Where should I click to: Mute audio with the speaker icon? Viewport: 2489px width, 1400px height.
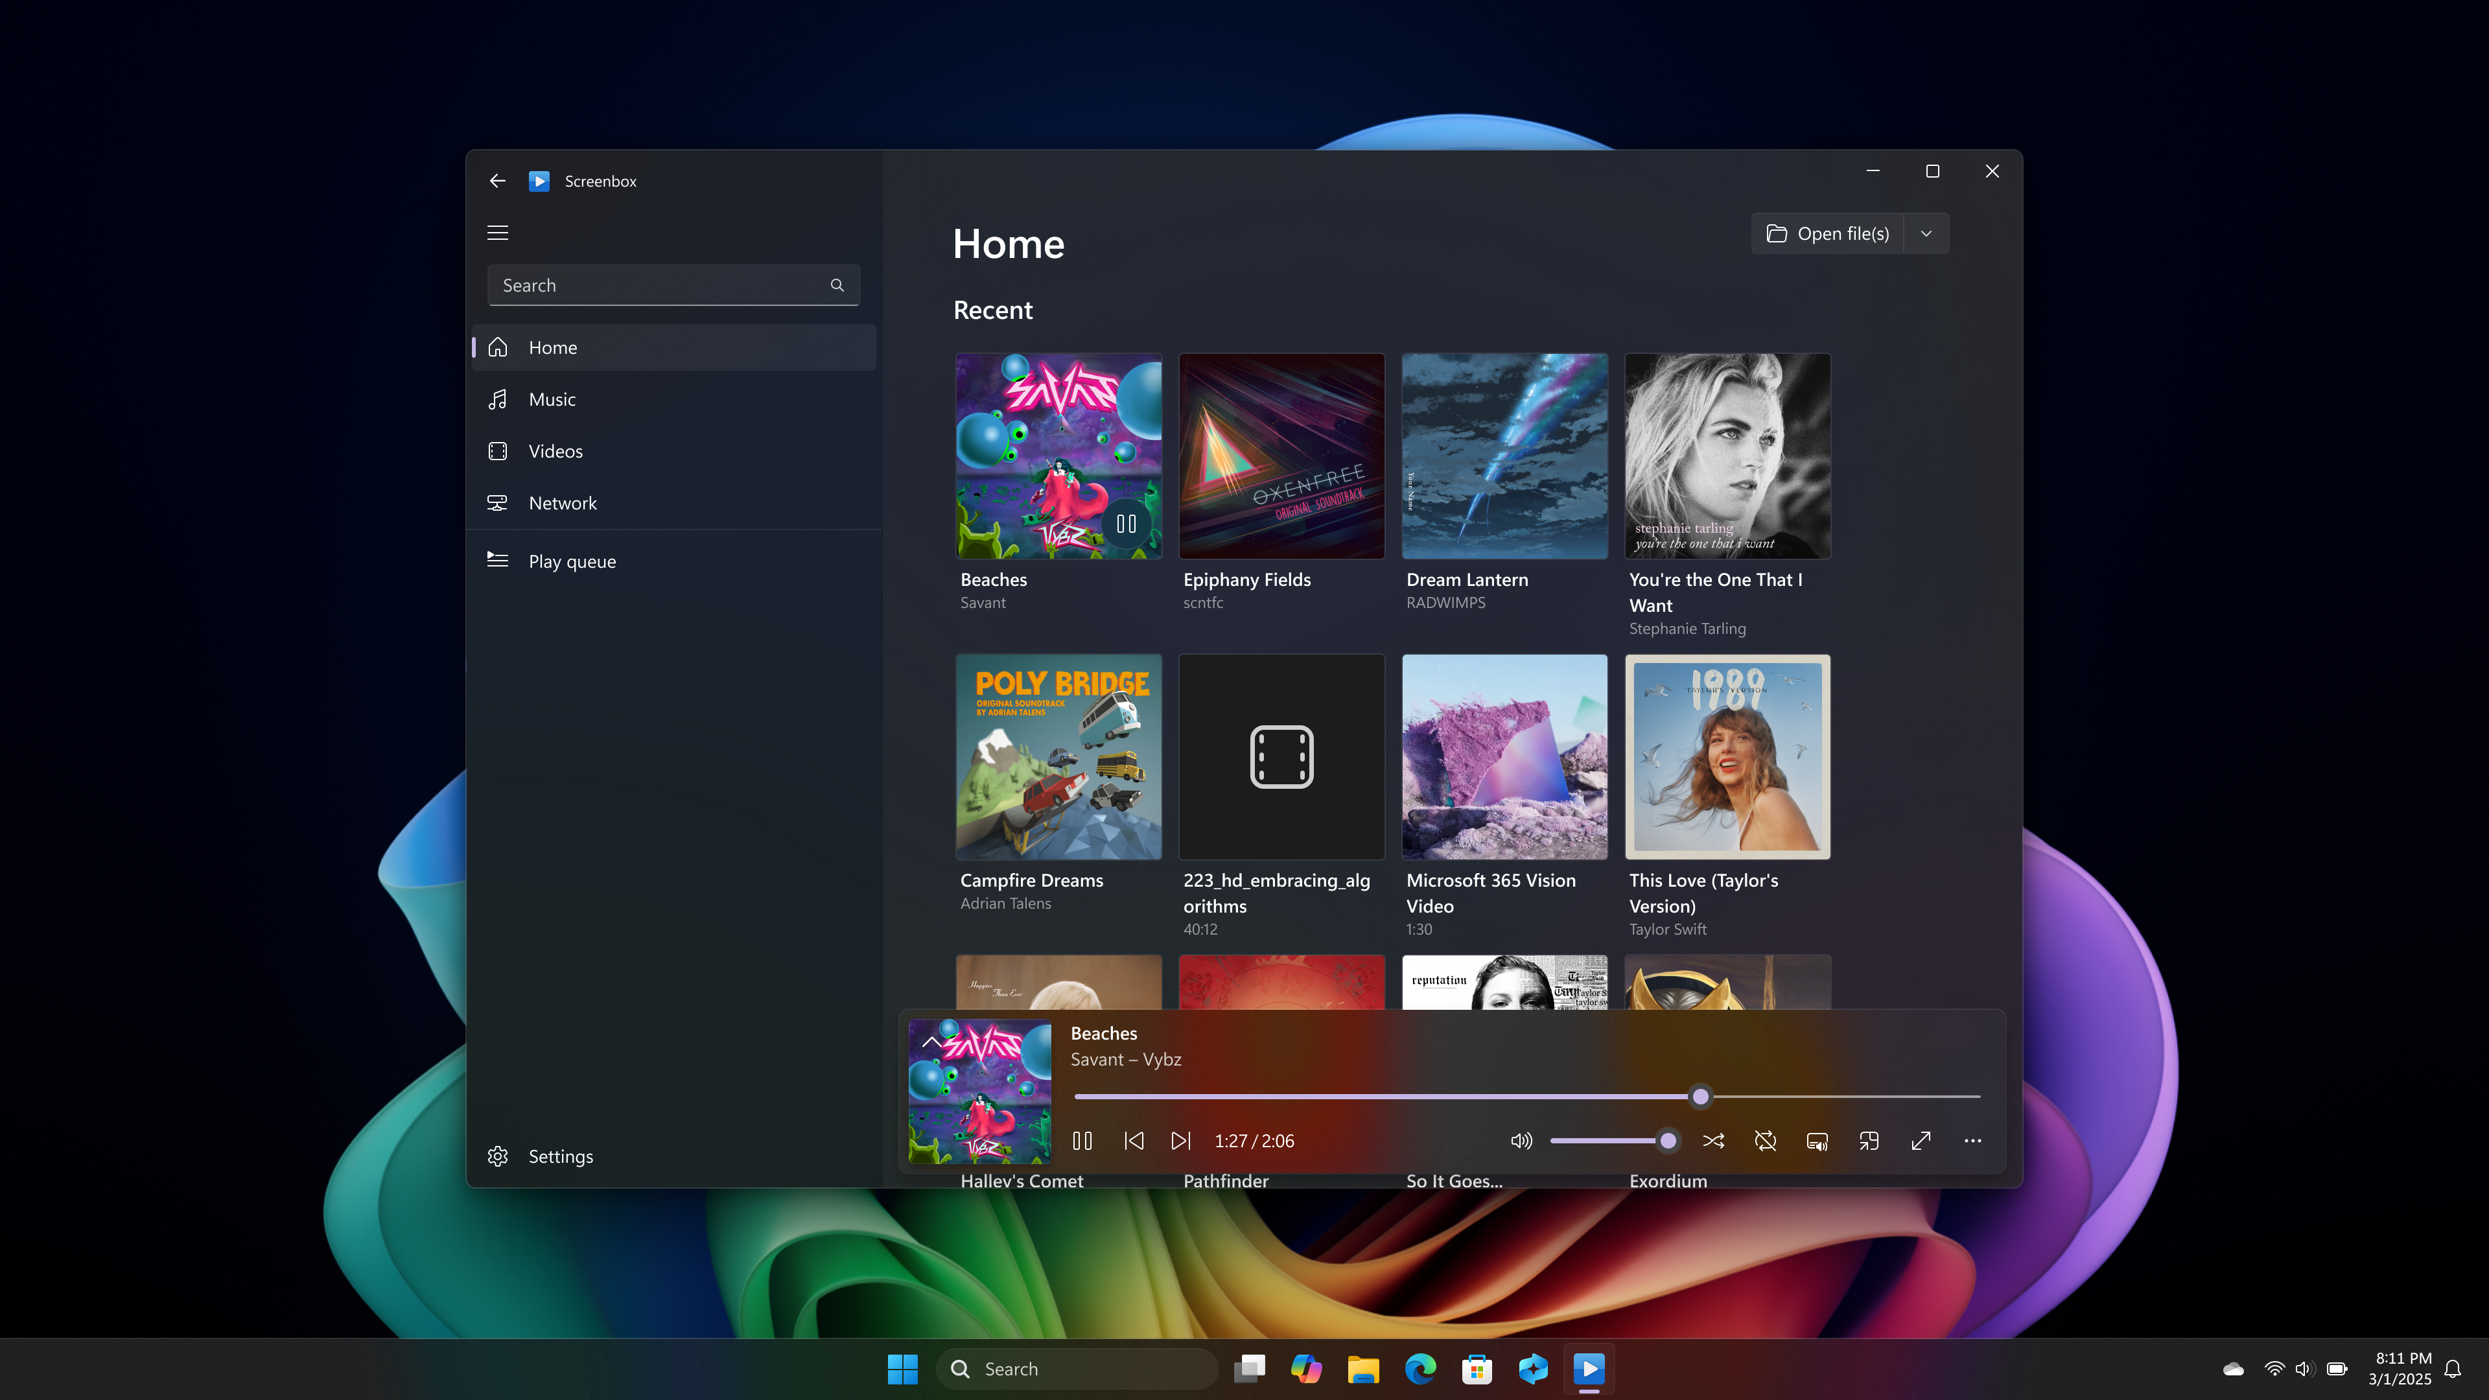pyautogui.click(x=1521, y=1141)
